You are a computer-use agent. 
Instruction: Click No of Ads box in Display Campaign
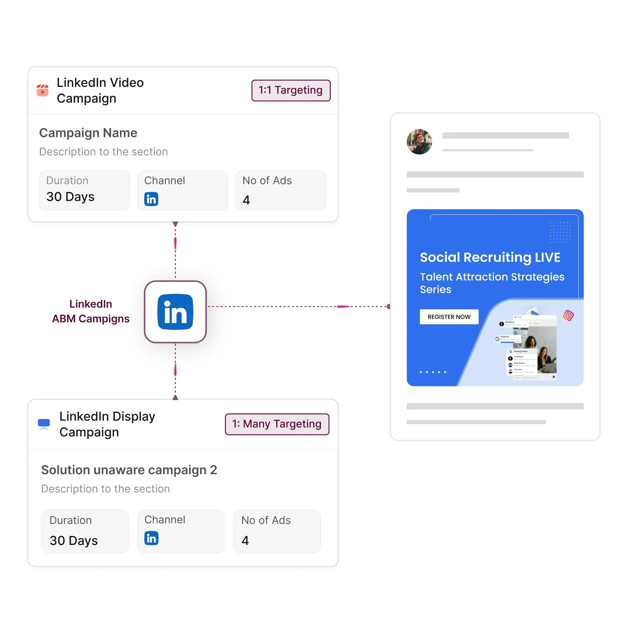277,531
